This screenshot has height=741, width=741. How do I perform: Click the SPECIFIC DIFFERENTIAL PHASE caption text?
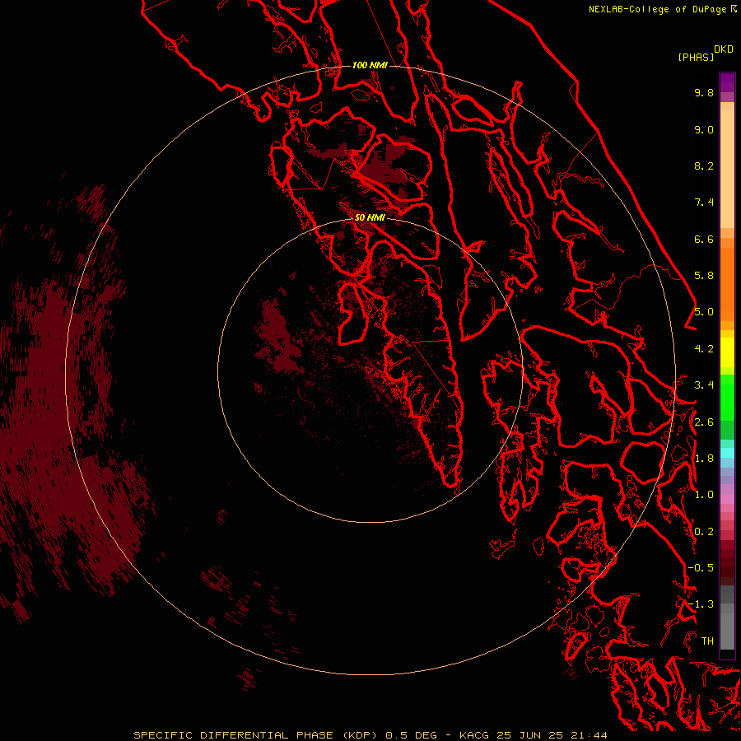(235, 735)
